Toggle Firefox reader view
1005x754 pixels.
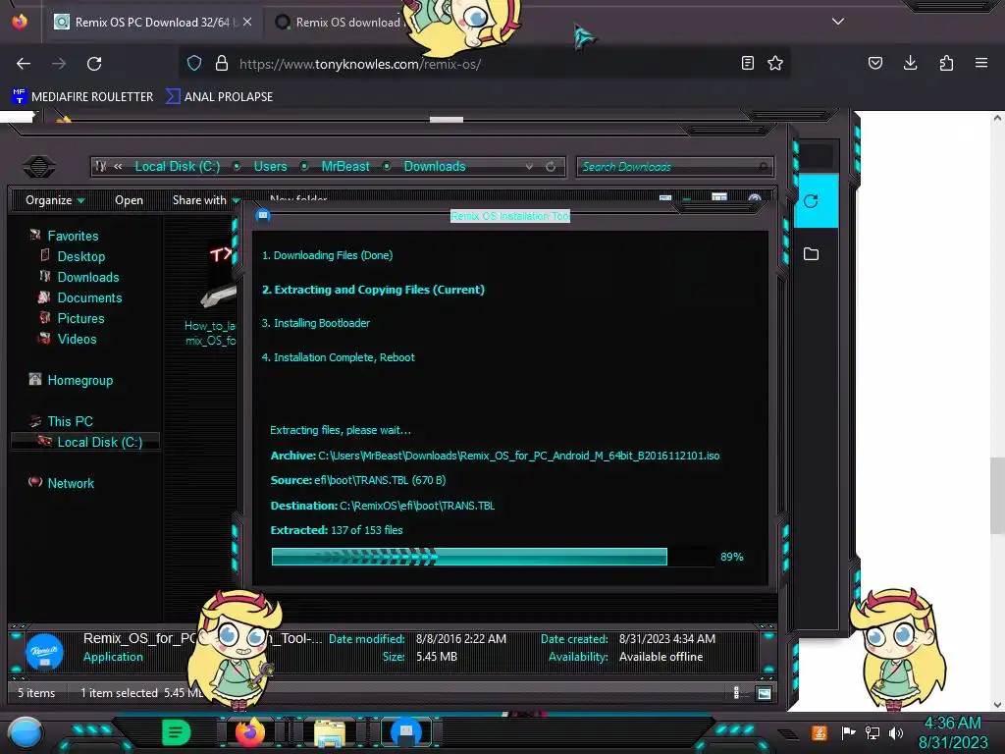pos(747,63)
